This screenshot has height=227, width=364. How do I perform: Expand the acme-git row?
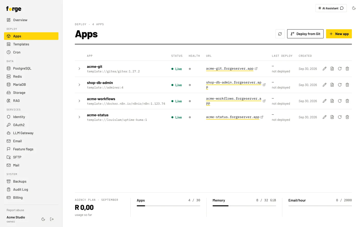tap(79, 69)
